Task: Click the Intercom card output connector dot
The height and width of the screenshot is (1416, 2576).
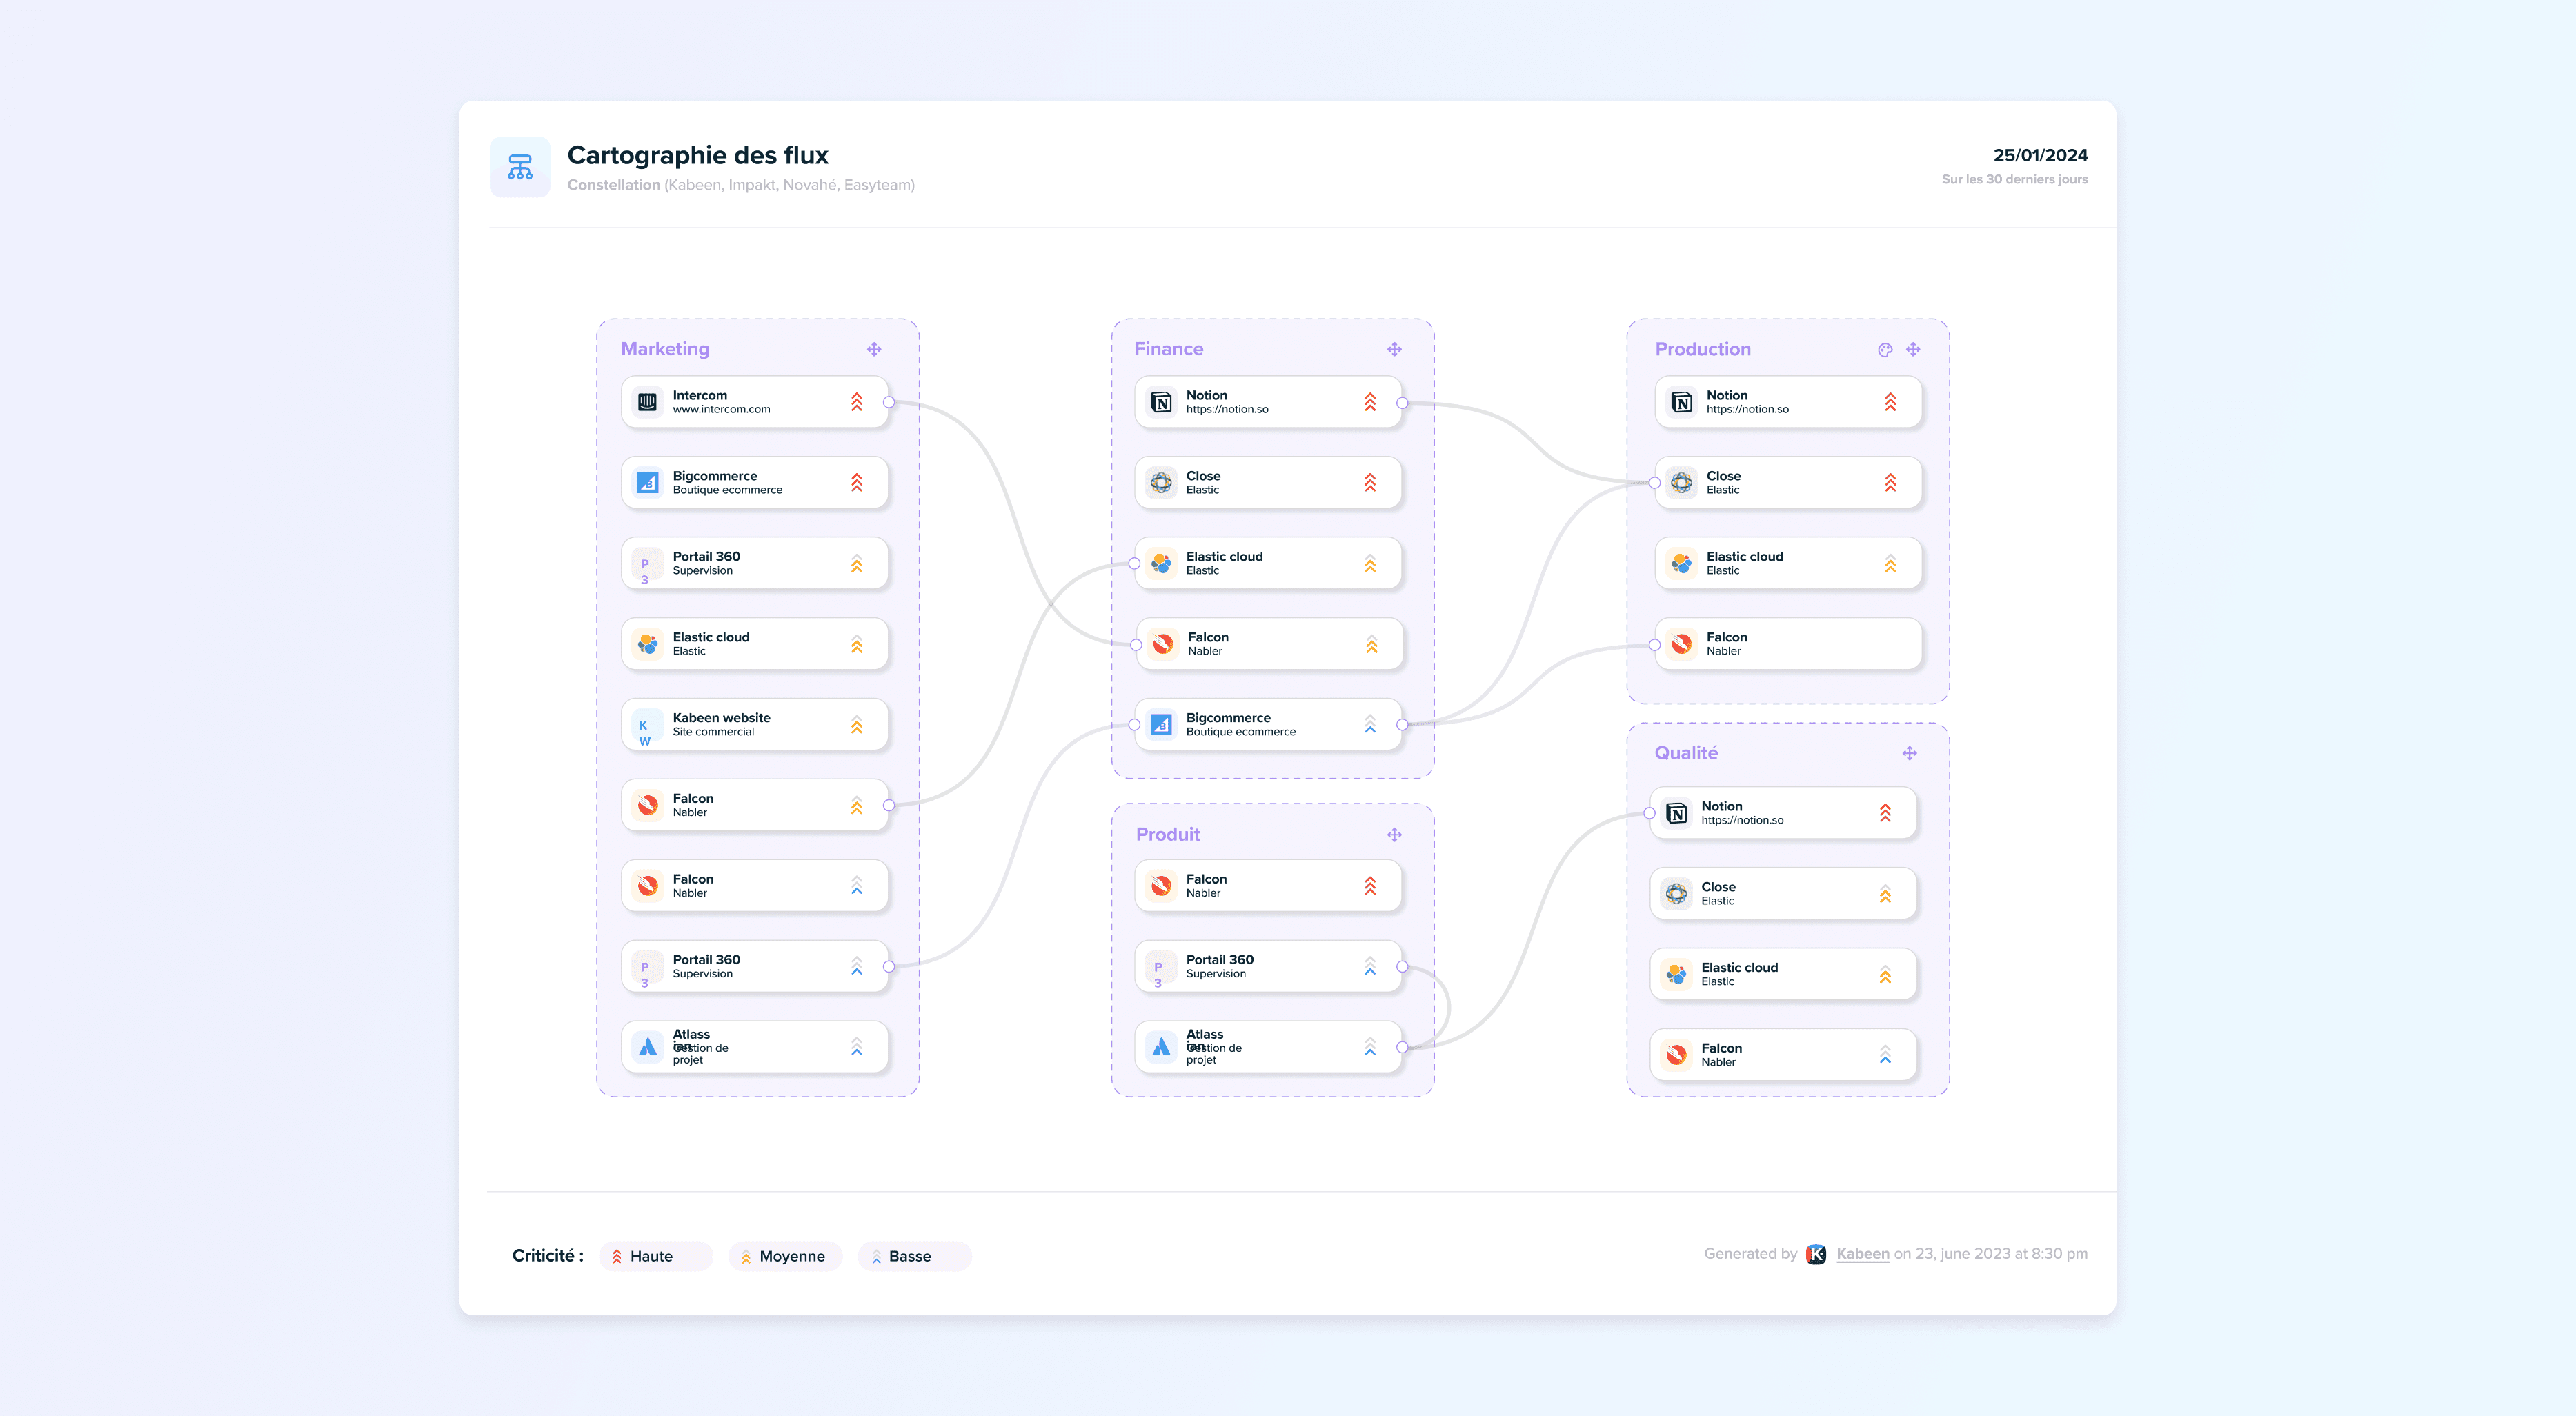Action: pos(889,402)
